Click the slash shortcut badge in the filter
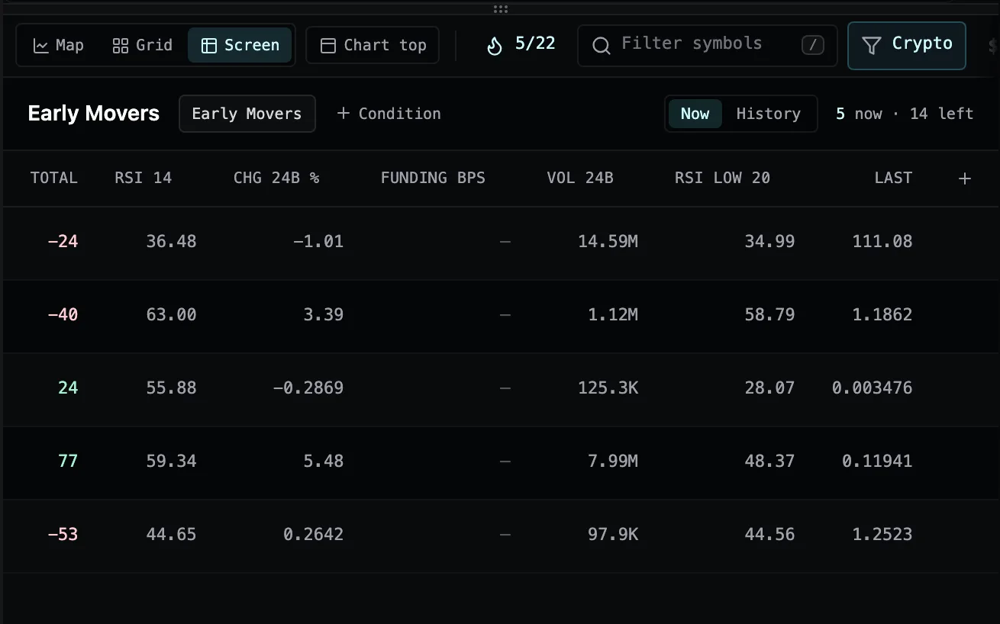Image resolution: width=1000 pixels, height=624 pixels. (813, 46)
